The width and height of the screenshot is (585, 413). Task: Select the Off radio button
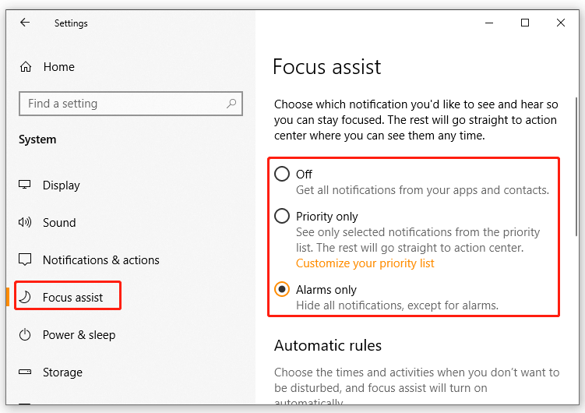pyautogui.click(x=282, y=174)
